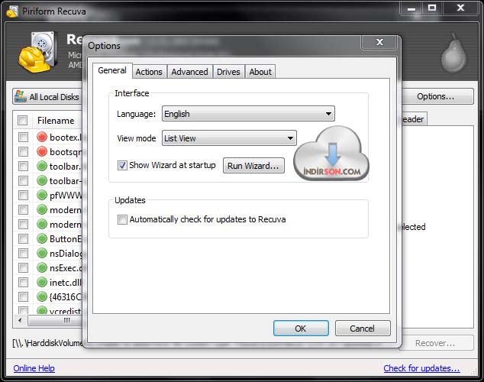The image size is (484, 382).
Task: Close the Options dialog with X
Action: pyautogui.click(x=379, y=42)
